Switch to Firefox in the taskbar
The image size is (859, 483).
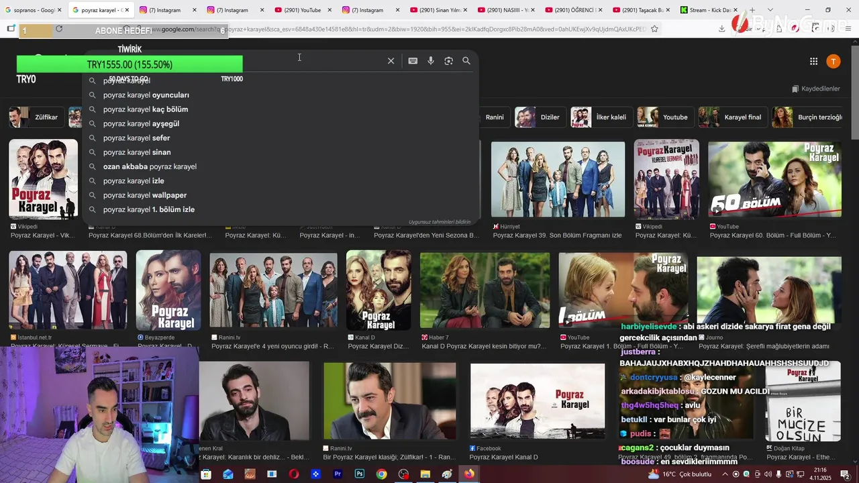[468, 474]
